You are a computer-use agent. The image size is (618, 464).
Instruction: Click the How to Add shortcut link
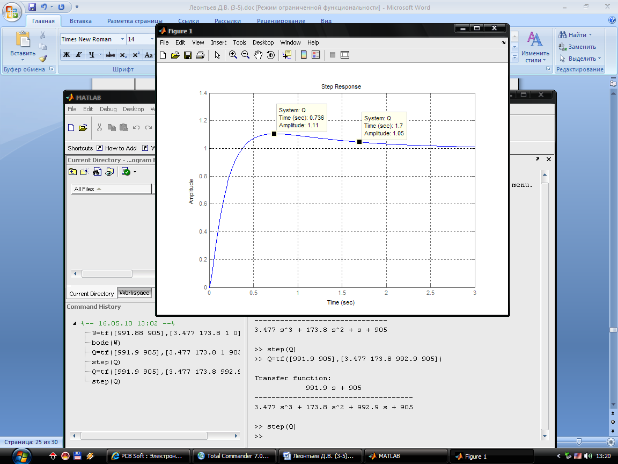point(121,148)
